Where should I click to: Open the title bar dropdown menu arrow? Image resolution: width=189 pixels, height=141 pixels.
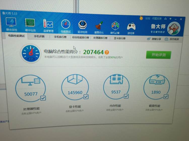170,19
